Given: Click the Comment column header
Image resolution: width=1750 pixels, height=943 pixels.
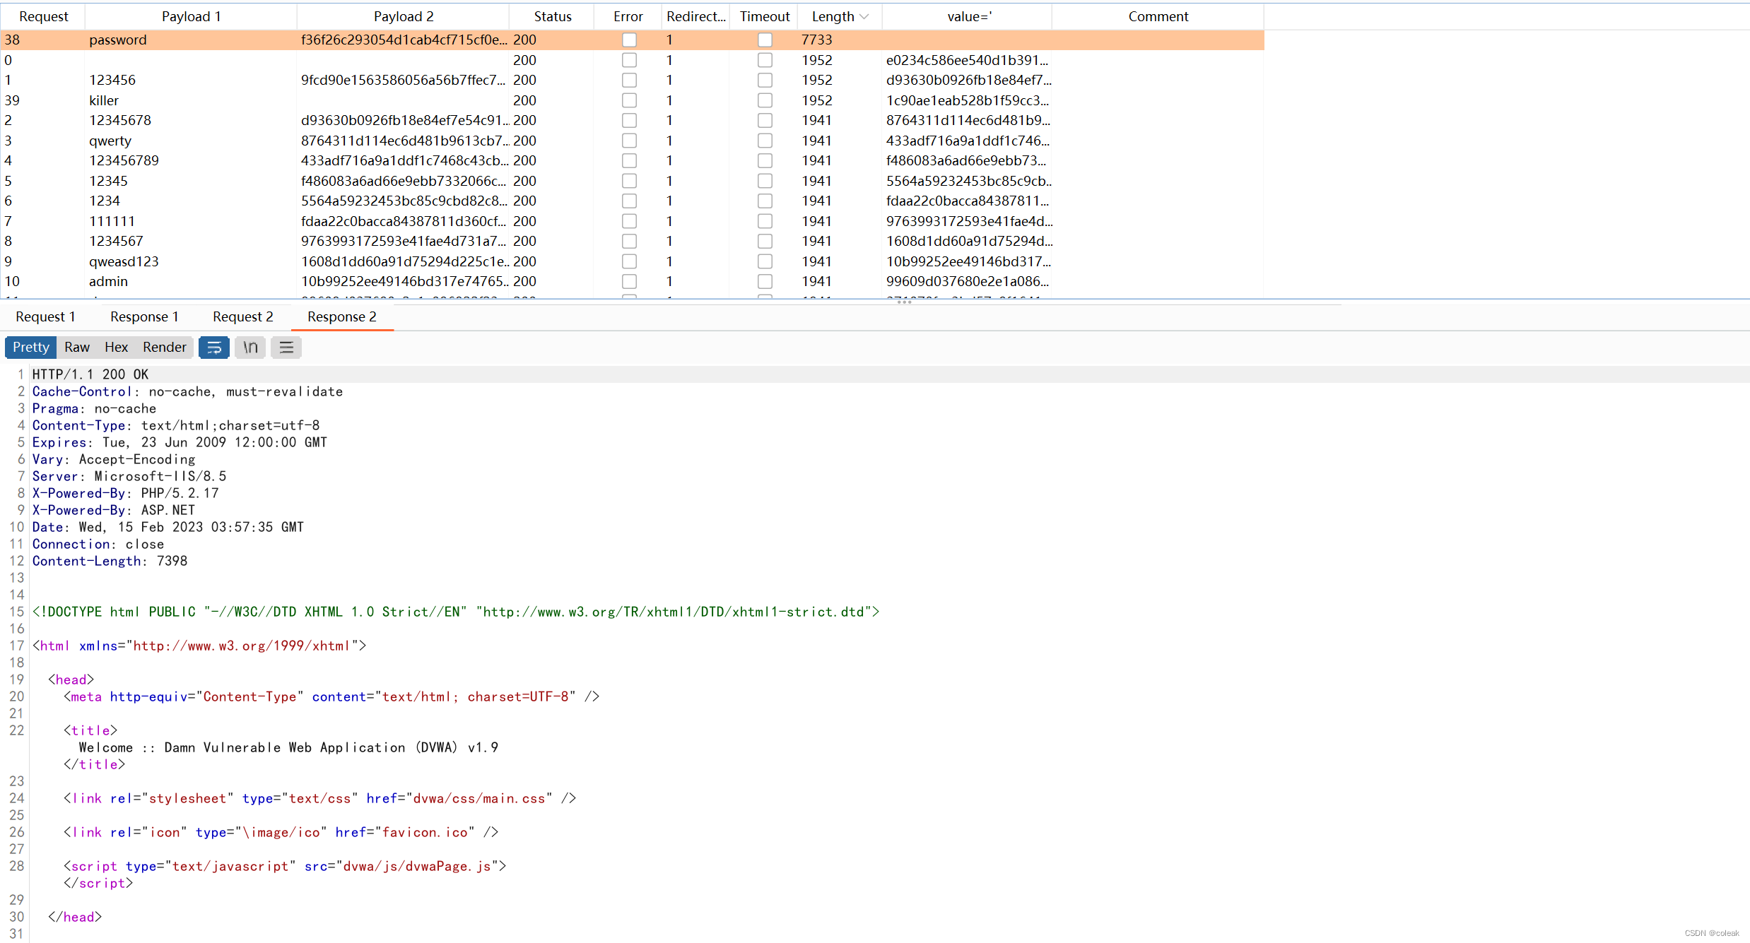Looking at the screenshot, I should (1158, 17).
